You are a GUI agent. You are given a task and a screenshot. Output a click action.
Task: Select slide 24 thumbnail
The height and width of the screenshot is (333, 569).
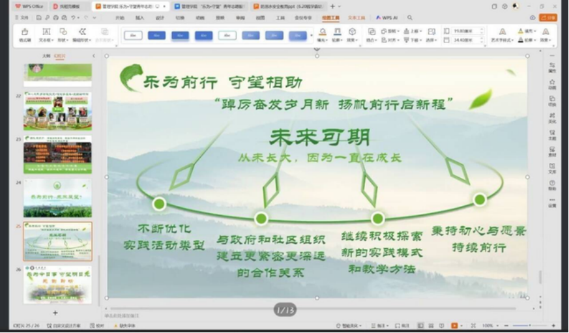58,197
